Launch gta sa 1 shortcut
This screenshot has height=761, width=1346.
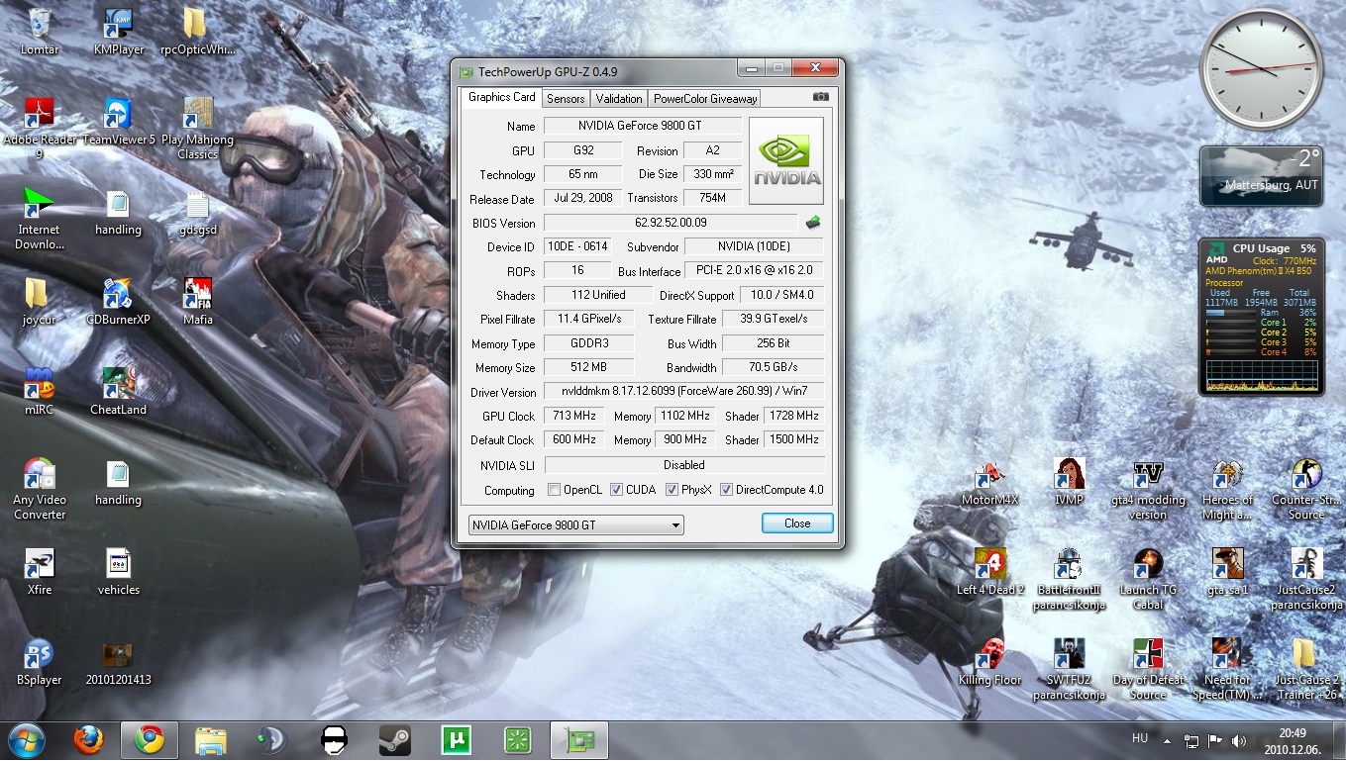[1228, 572]
